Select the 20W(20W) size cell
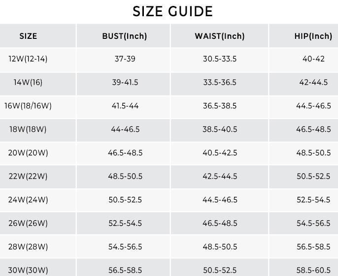The height and width of the screenshot is (276, 338). click(28, 153)
